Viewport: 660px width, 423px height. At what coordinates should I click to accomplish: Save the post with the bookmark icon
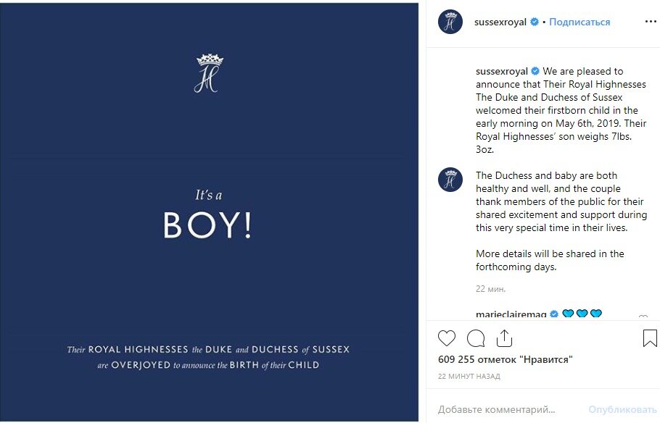click(x=650, y=338)
